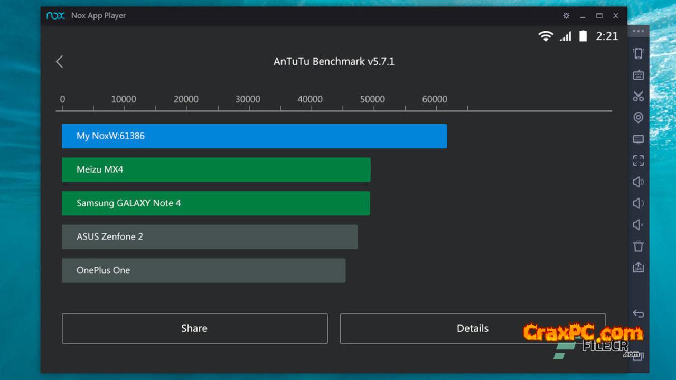Expand the three-dot sidebar menu
Viewport: 676px width, 380px height.
(x=638, y=31)
